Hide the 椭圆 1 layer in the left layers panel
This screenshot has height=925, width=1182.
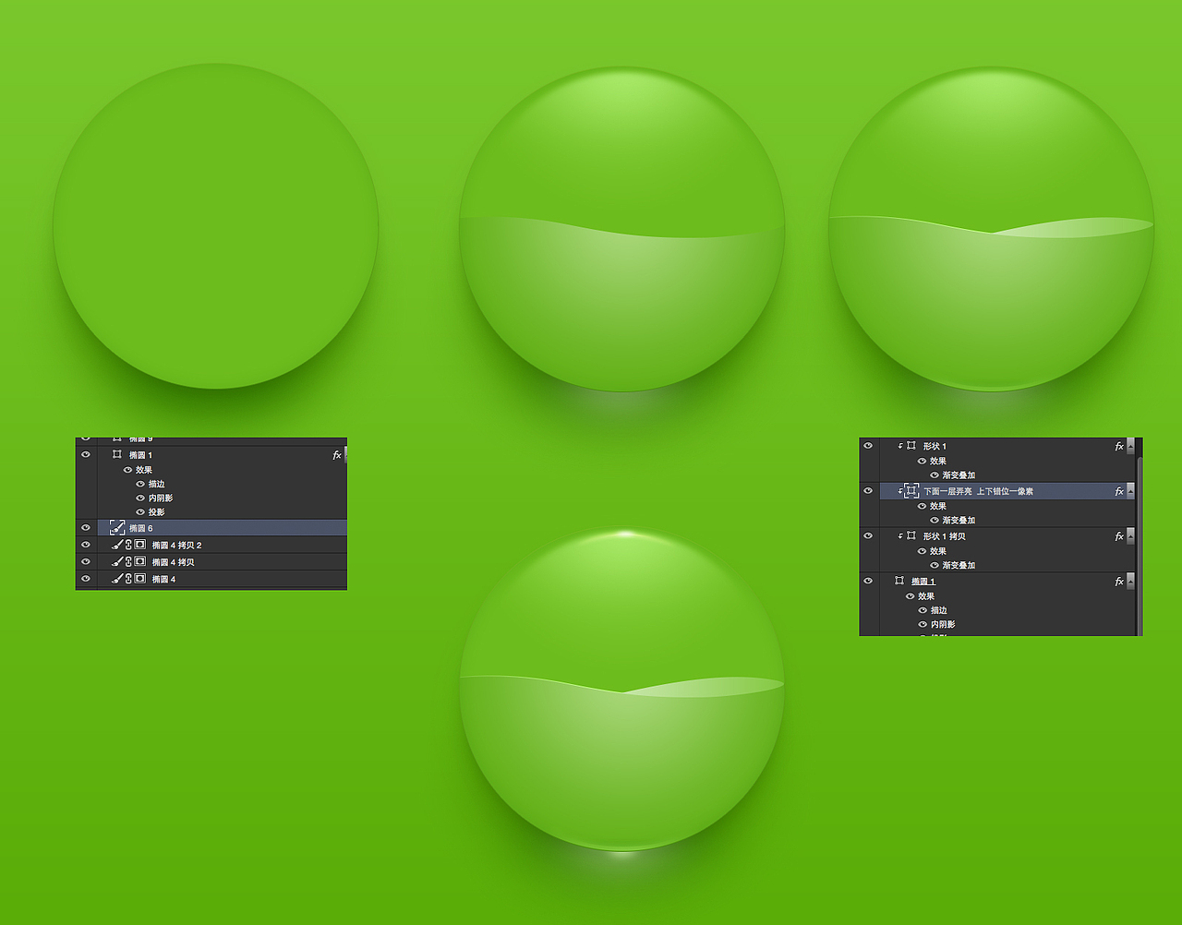tap(86, 454)
